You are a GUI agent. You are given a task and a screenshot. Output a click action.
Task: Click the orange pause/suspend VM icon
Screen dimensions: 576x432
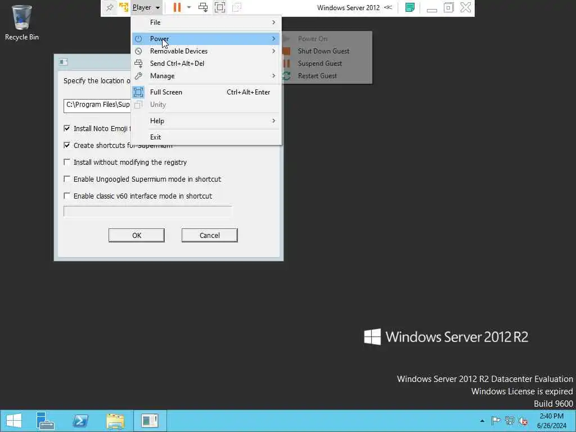(x=177, y=7)
